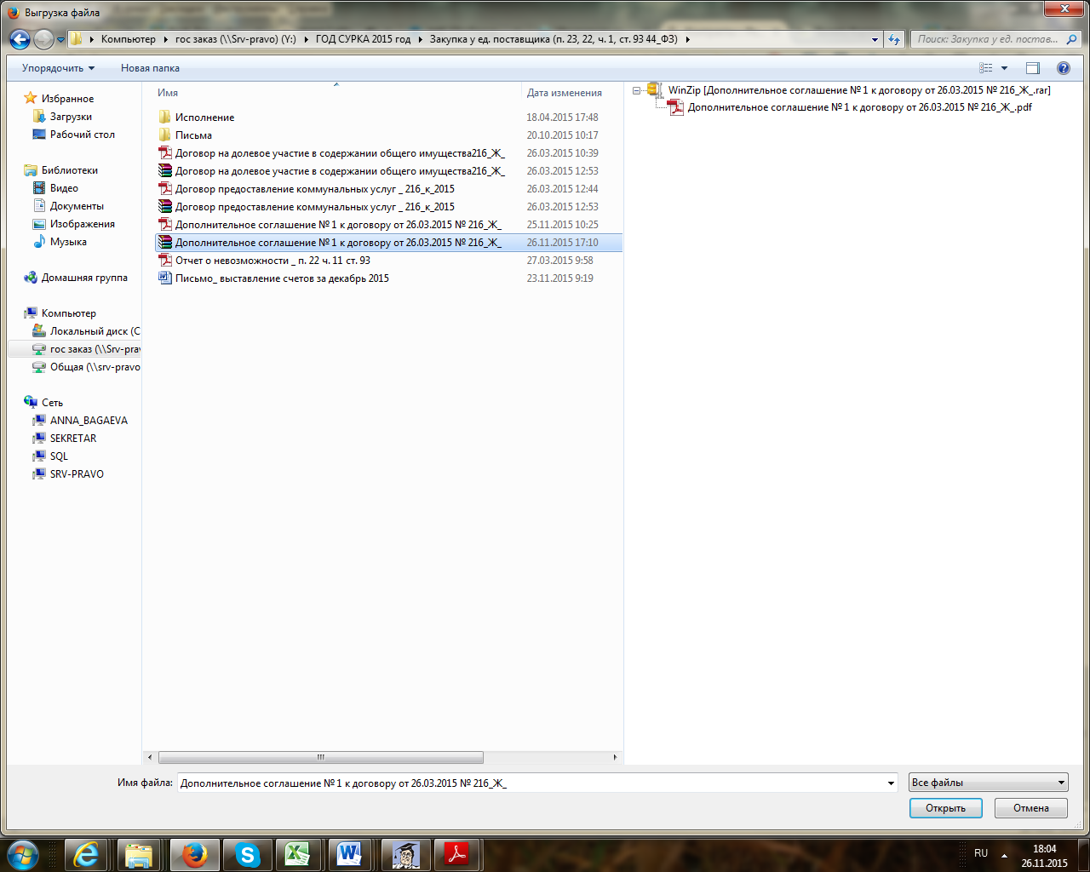The image size is (1090, 872).
Task: Open the "Видео" library
Action: point(64,188)
